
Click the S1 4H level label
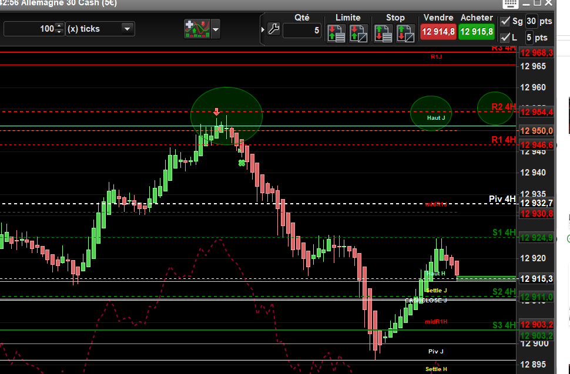click(x=504, y=233)
